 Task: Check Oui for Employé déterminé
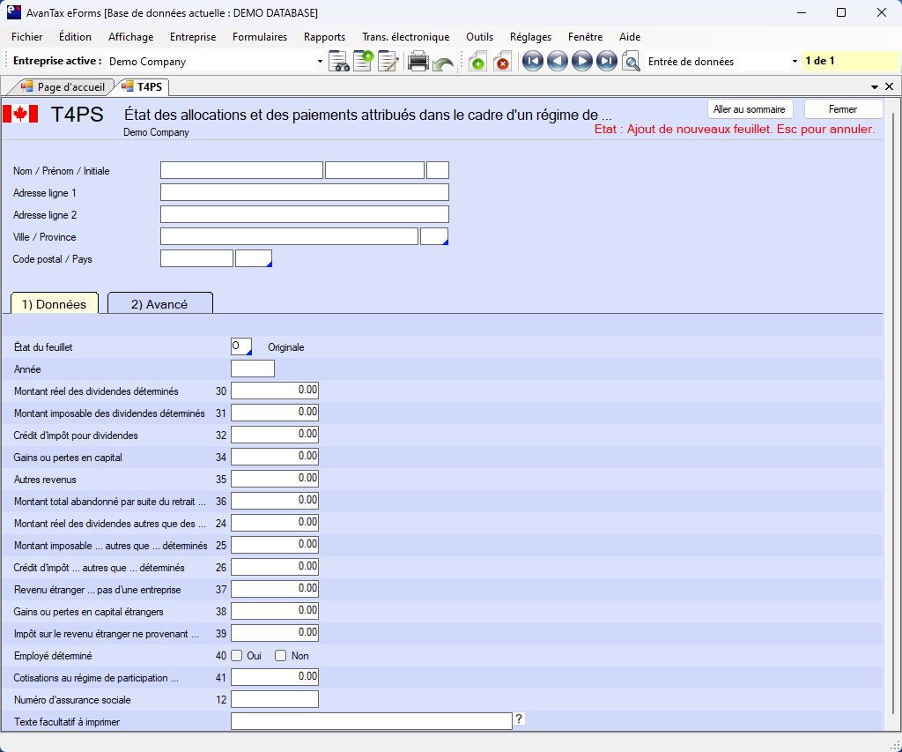pyautogui.click(x=237, y=656)
